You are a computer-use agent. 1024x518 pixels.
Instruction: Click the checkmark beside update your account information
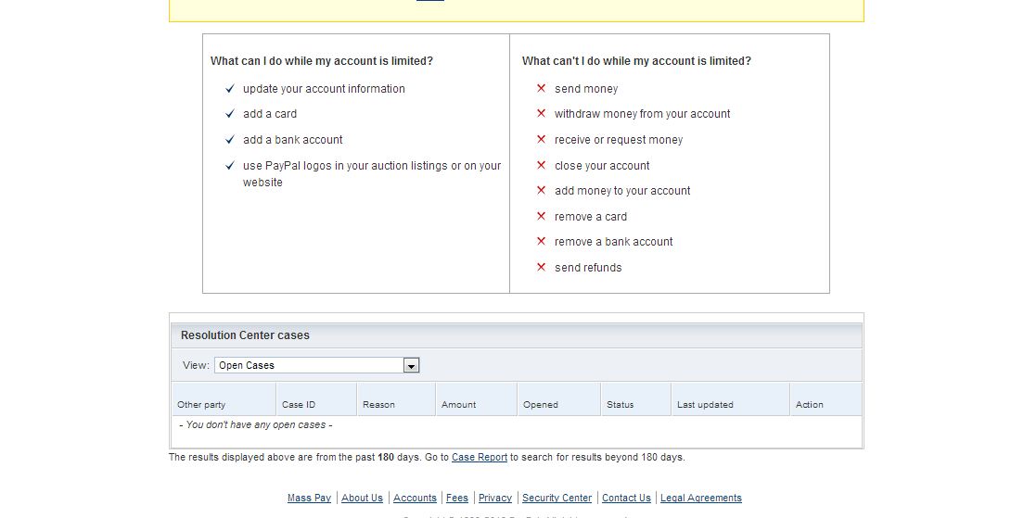pyautogui.click(x=230, y=89)
